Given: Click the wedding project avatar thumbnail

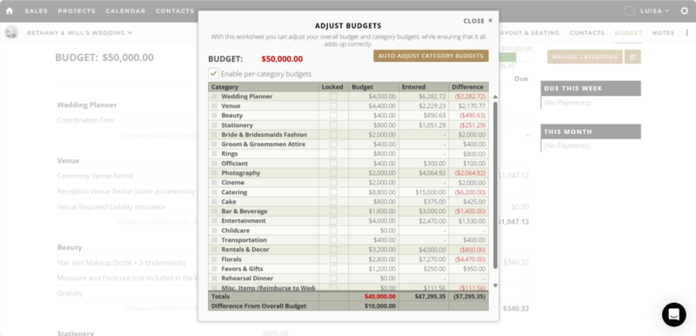Looking at the screenshot, I should coord(11,32).
